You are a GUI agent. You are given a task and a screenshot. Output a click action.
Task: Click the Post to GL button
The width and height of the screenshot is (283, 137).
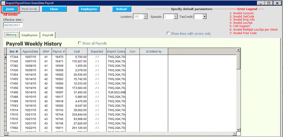tap(30, 9)
